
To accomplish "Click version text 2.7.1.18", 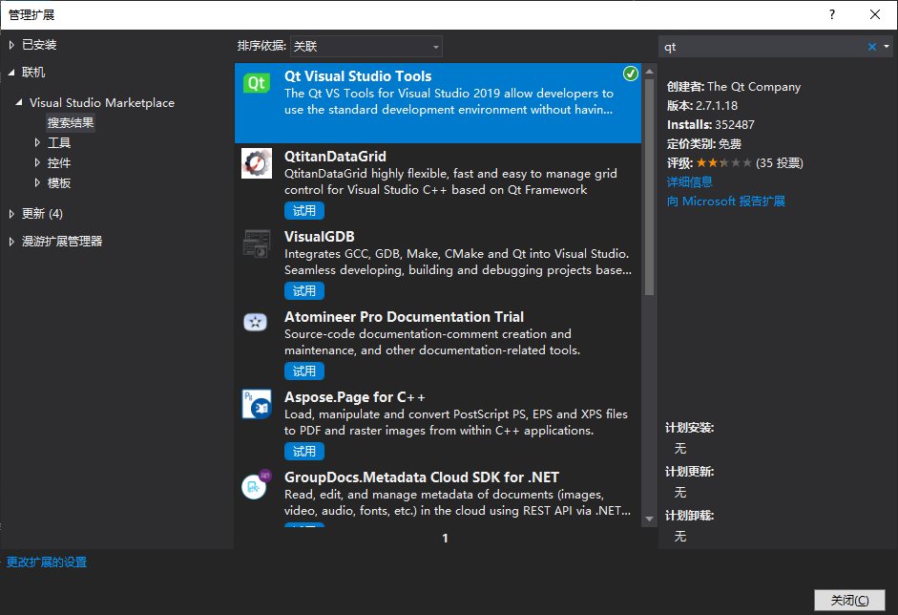I will [717, 105].
